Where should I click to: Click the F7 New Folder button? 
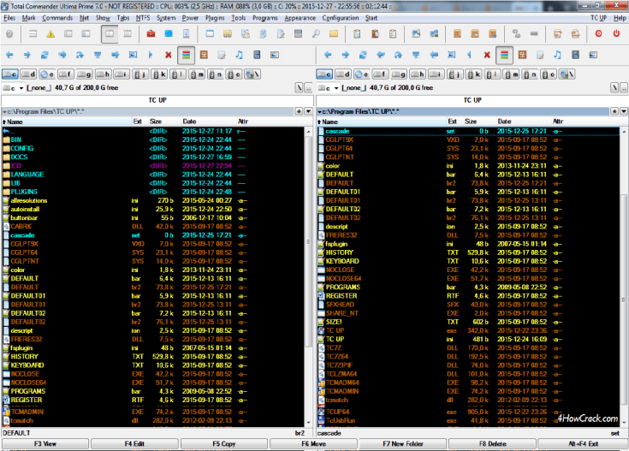403,444
